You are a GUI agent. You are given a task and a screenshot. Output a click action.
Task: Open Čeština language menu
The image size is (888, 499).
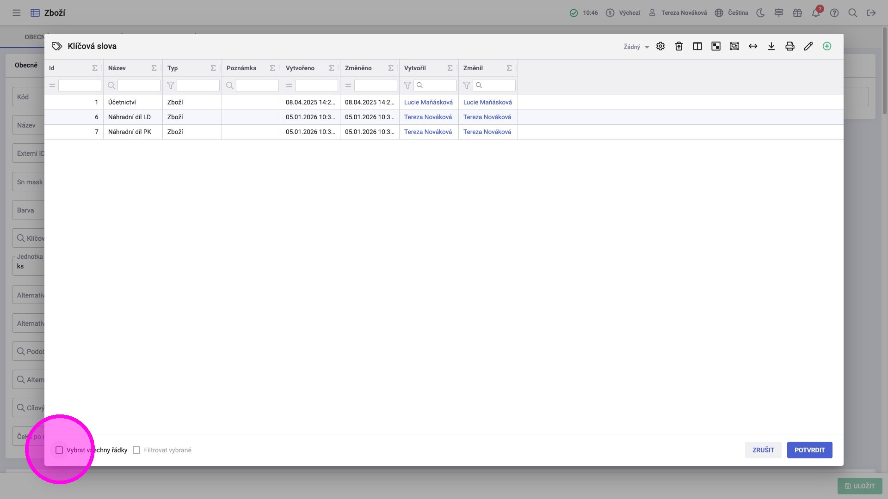pos(732,13)
